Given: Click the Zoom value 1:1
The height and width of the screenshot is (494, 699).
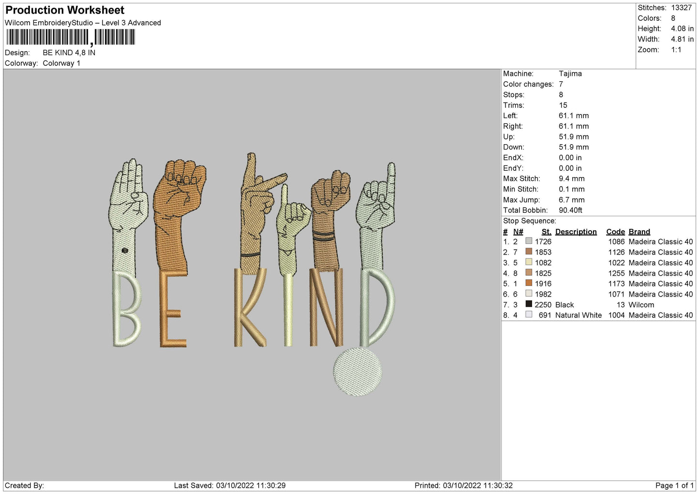Looking at the screenshot, I should click(x=676, y=50).
